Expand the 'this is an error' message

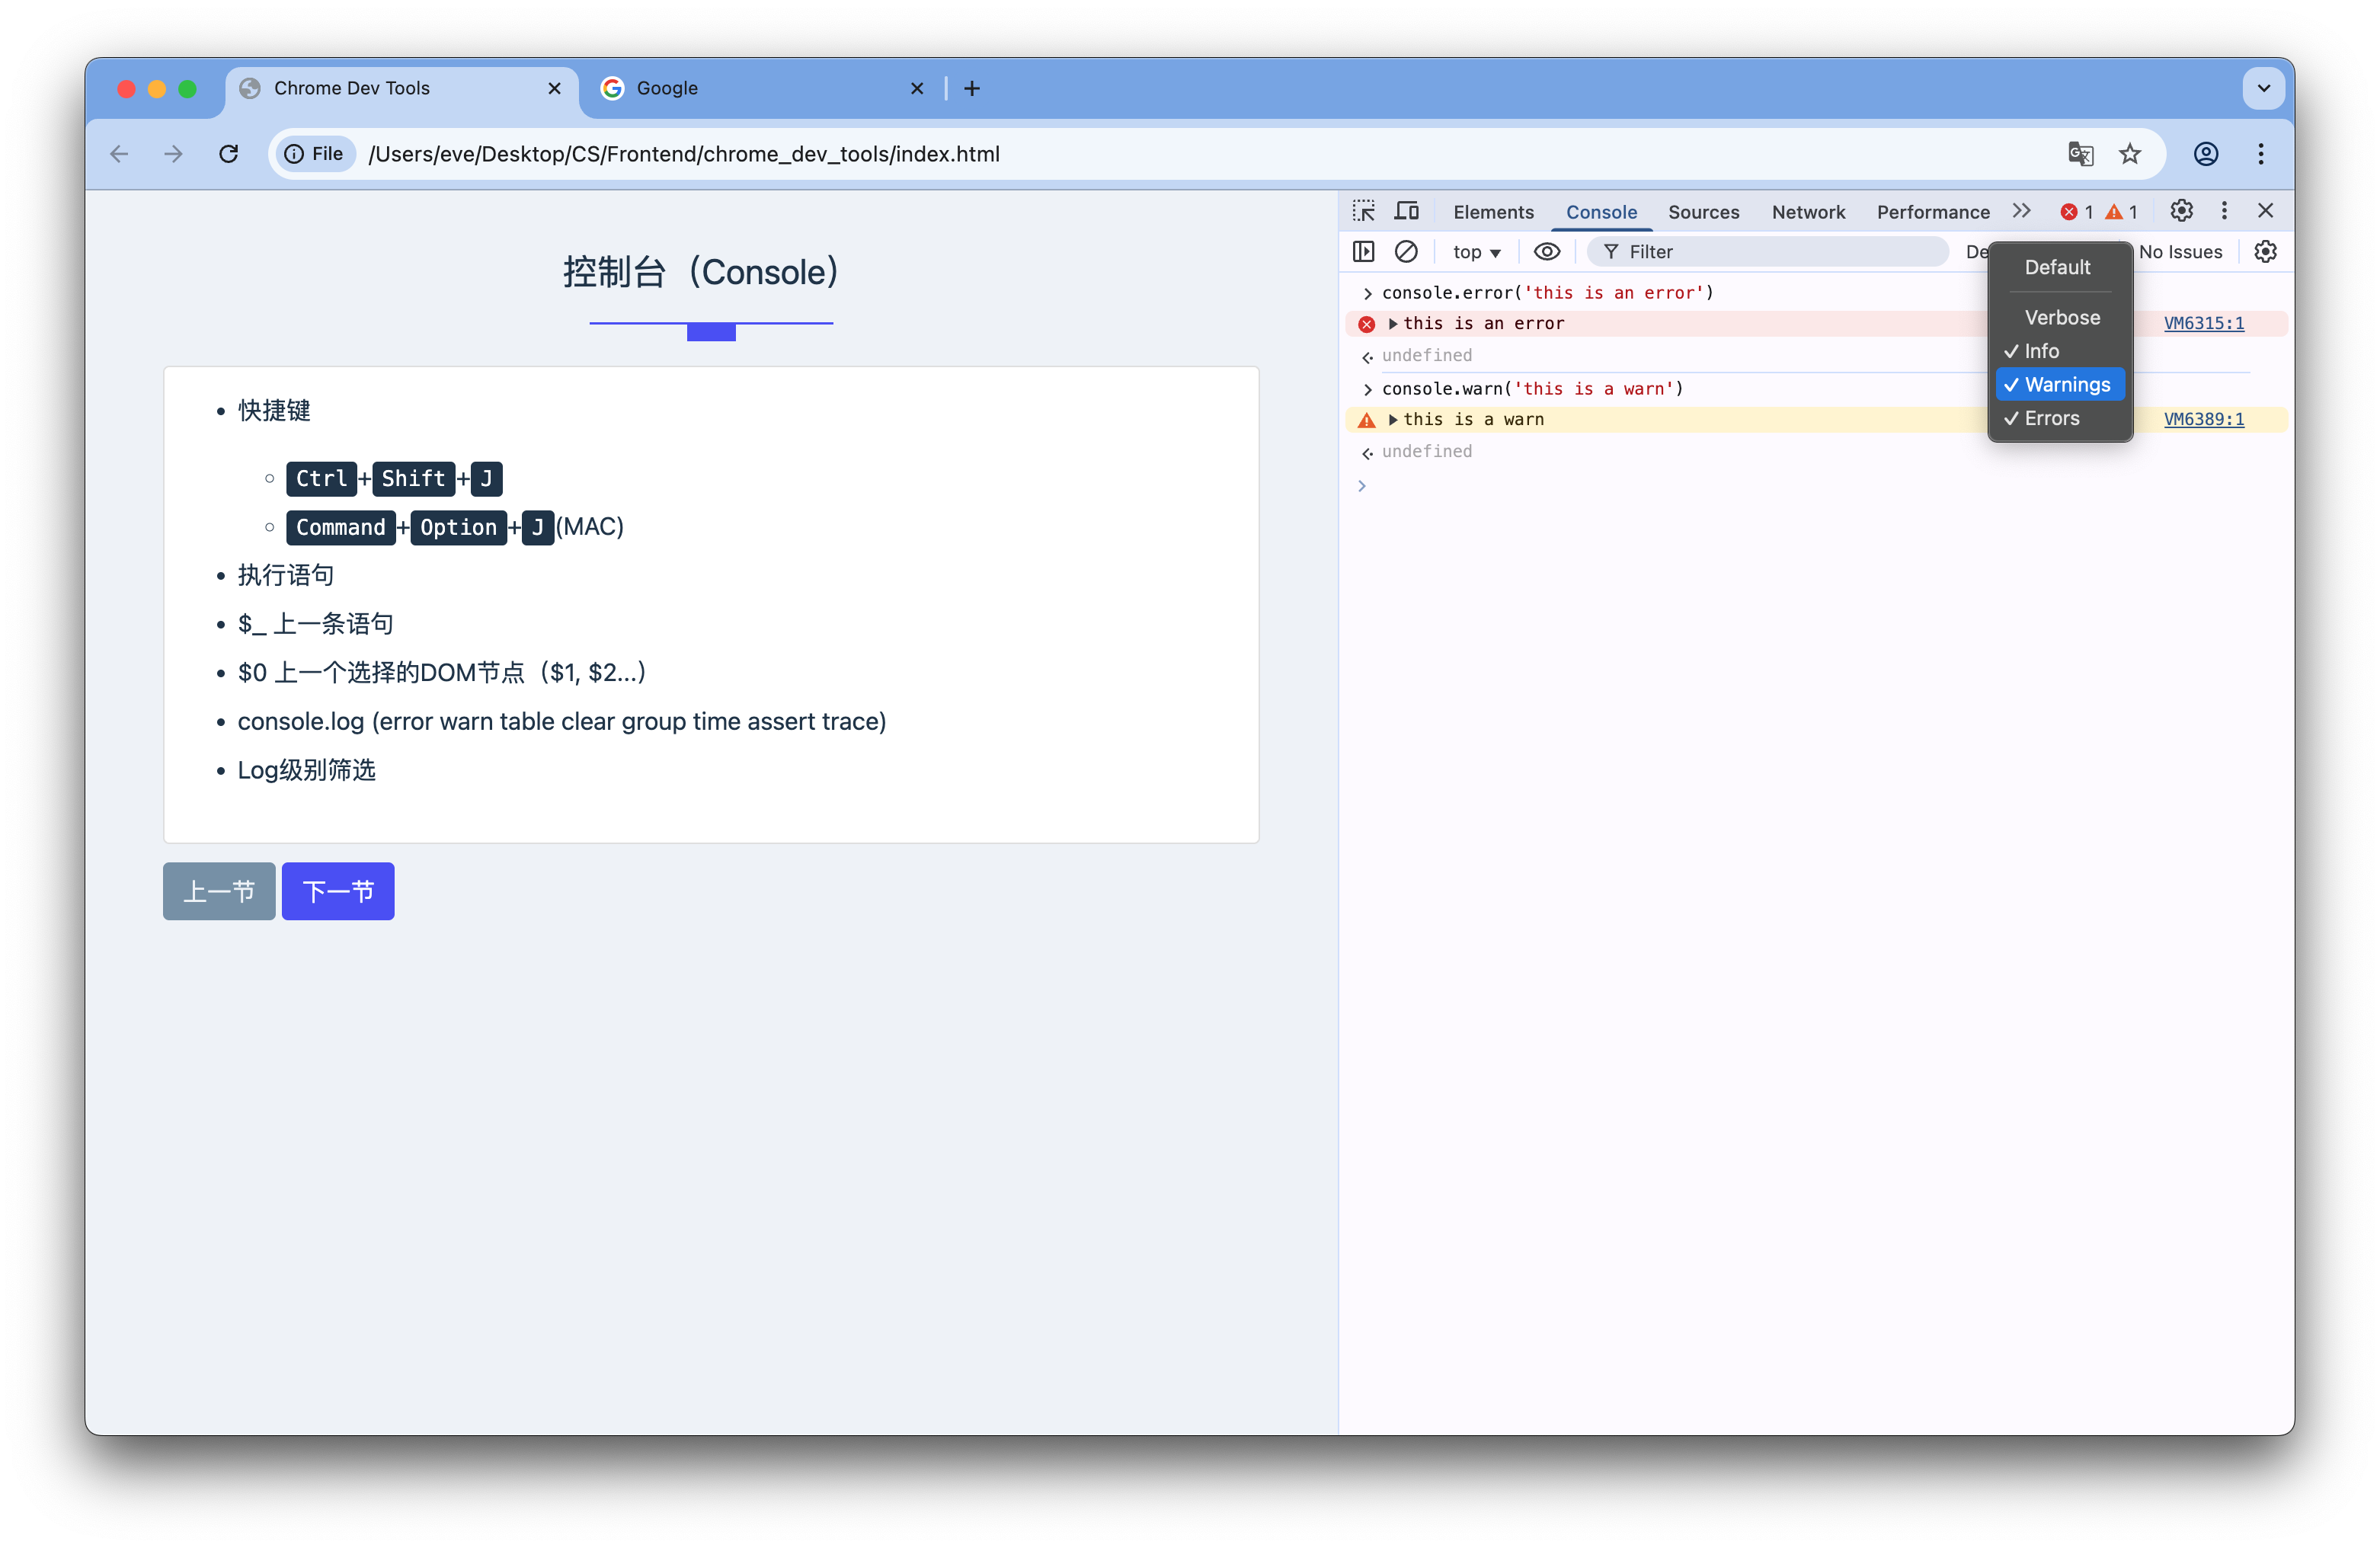pyautogui.click(x=1393, y=323)
